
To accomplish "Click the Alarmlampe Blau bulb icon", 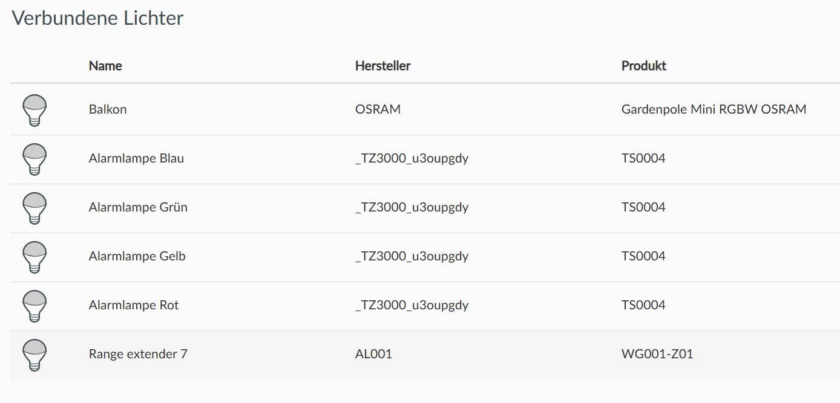I will click(34, 159).
